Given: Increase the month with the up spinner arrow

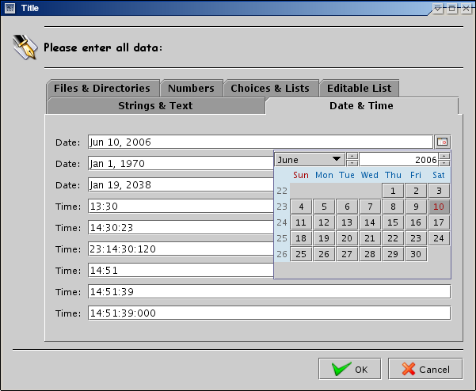Looking at the screenshot, I should click(x=352, y=156).
